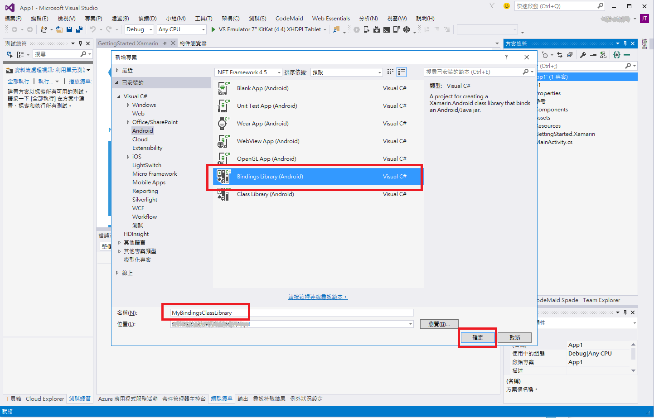The width and height of the screenshot is (654, 418).
Task: Click the Undo toolbar icon
Action: coord(93,29)
